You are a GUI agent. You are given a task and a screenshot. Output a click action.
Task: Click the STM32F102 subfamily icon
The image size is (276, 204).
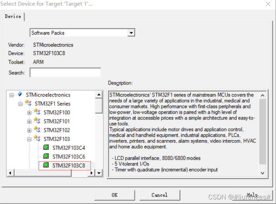37,129
